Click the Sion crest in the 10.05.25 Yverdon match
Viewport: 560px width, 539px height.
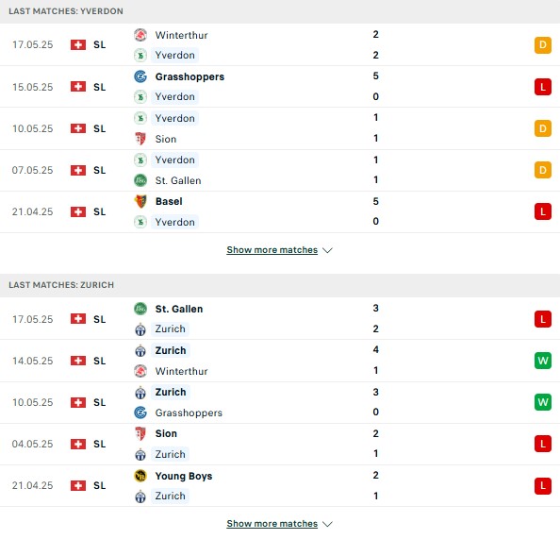click(140, 139)
